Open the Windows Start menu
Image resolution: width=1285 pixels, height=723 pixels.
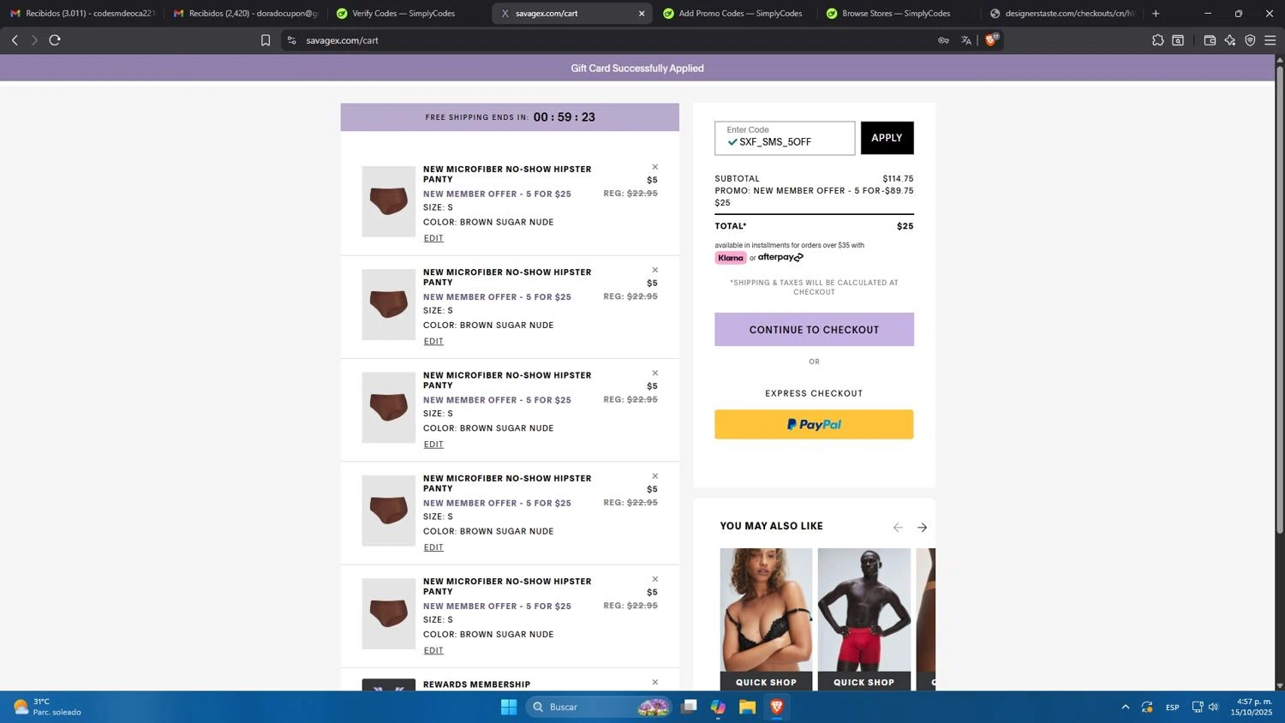pyautogui.click(x=509, y=707)
